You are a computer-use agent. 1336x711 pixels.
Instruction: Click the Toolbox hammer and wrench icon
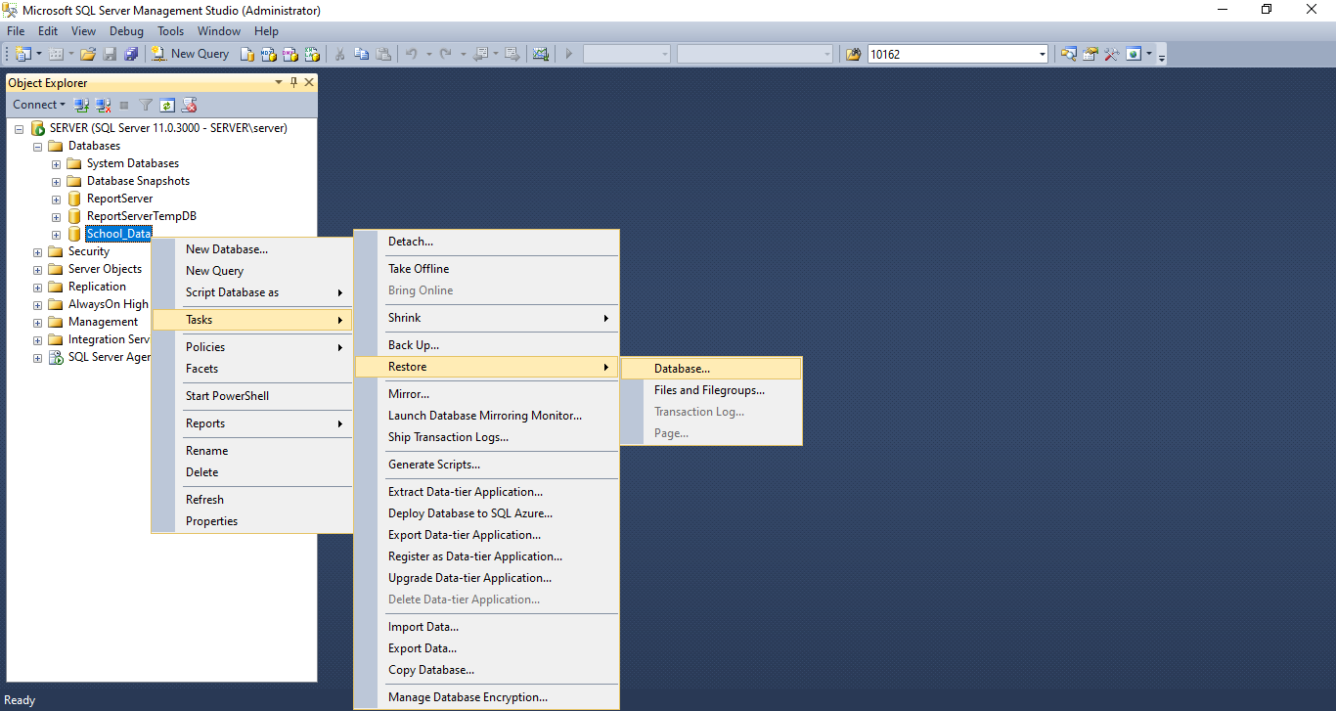point(1112,54)
